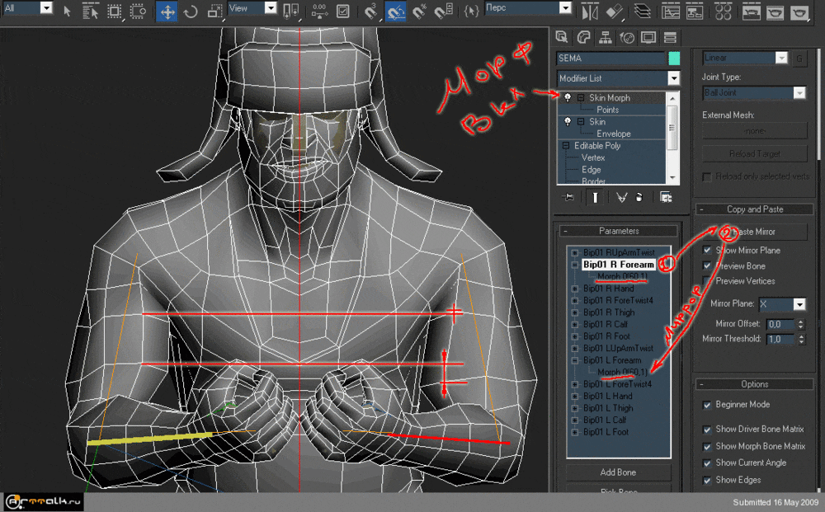Select Envelope sub-object under Skin
825x512 pixels.
coord(613,134)
